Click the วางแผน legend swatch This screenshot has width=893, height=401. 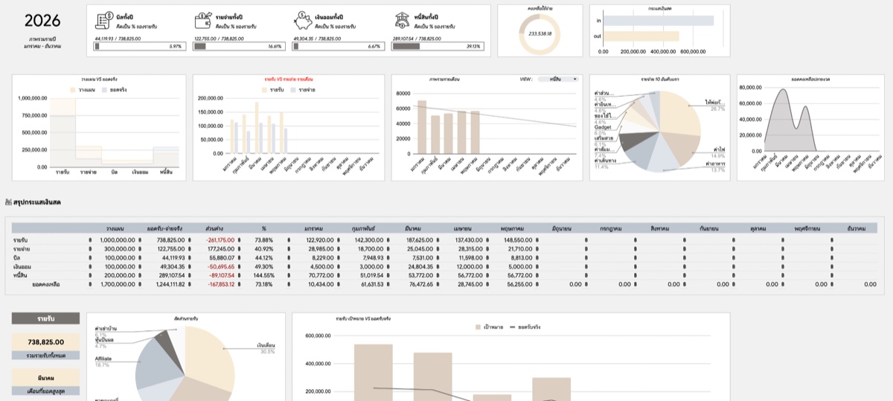pyautogui.click(x=74, y=90)
